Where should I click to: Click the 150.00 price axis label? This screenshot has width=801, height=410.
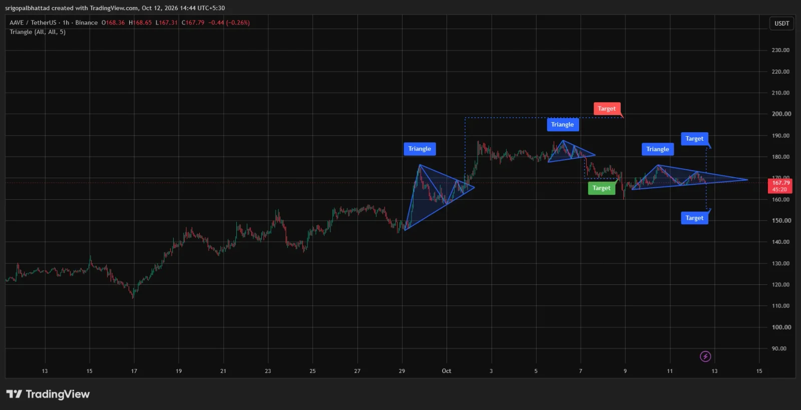pyautogui.click(x=781, y=220)
